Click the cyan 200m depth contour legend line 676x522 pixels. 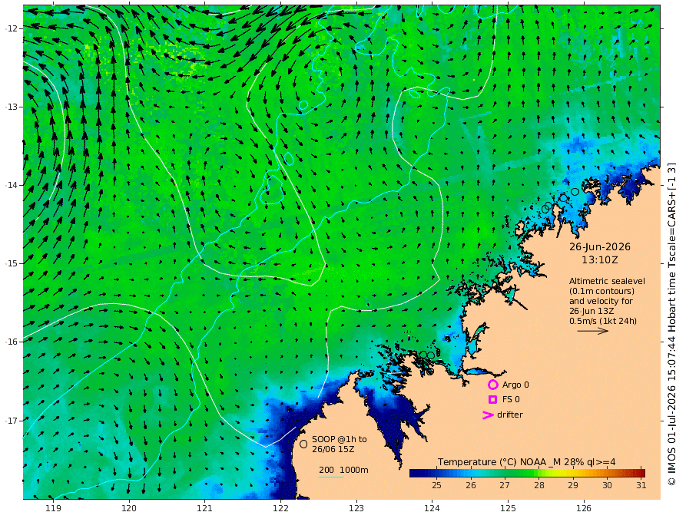click(x=330, y=477)
